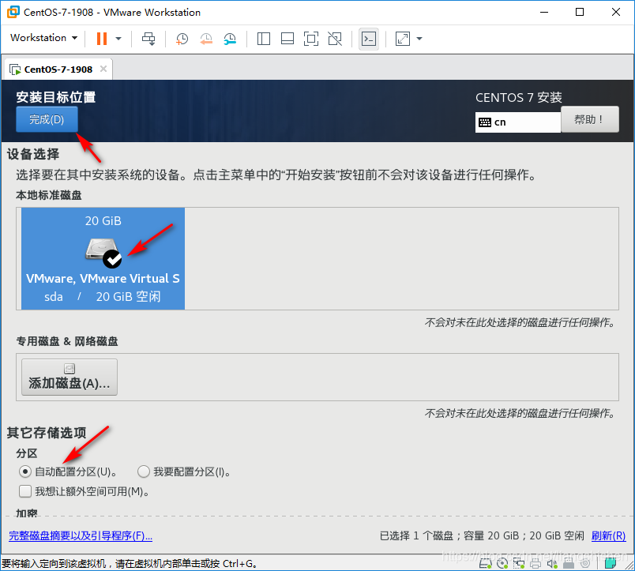Click the printer status bar icon
This screenshot has height=571, width=635.
(535, 563)
